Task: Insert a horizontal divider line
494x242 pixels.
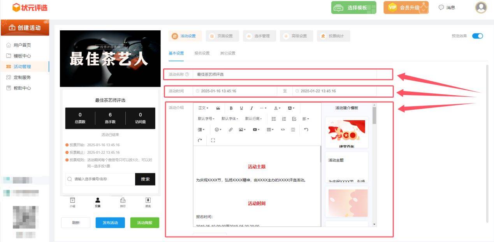Action: [293, 130]
